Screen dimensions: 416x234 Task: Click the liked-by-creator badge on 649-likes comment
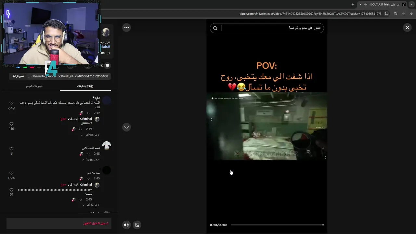[x=82, y=113]
